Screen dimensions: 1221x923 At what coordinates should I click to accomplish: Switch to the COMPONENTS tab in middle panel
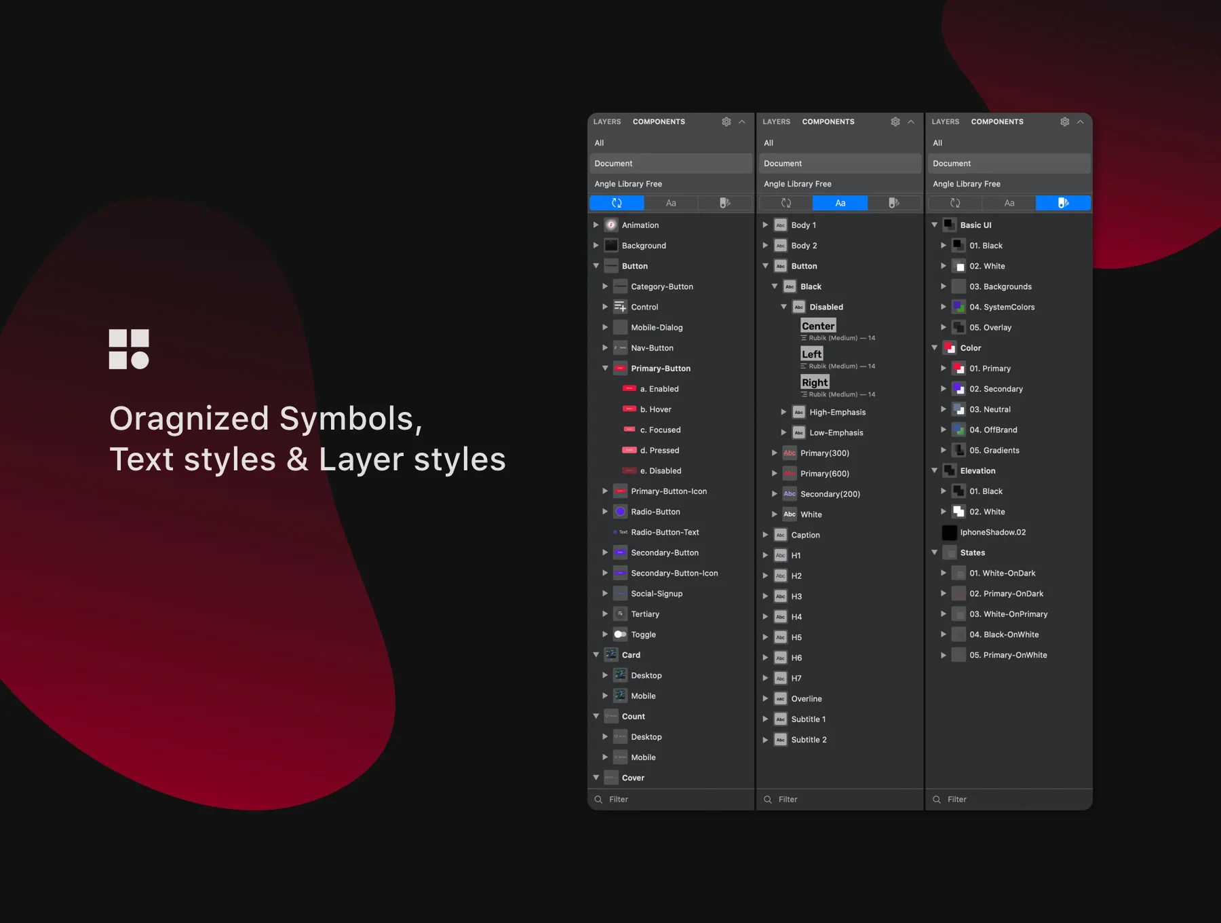coord(828,121)
